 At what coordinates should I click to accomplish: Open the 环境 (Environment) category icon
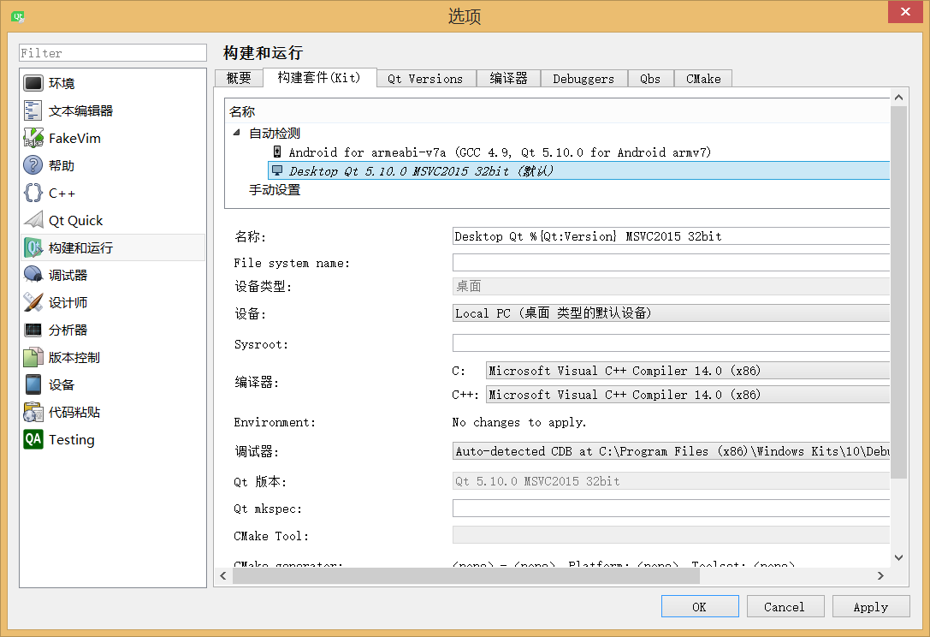tap(33, 83)
